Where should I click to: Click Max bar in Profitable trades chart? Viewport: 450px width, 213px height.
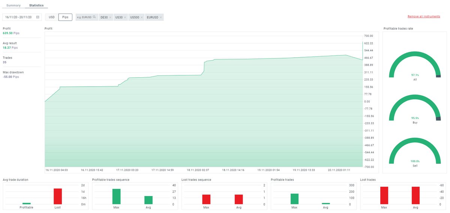(294, 199)
